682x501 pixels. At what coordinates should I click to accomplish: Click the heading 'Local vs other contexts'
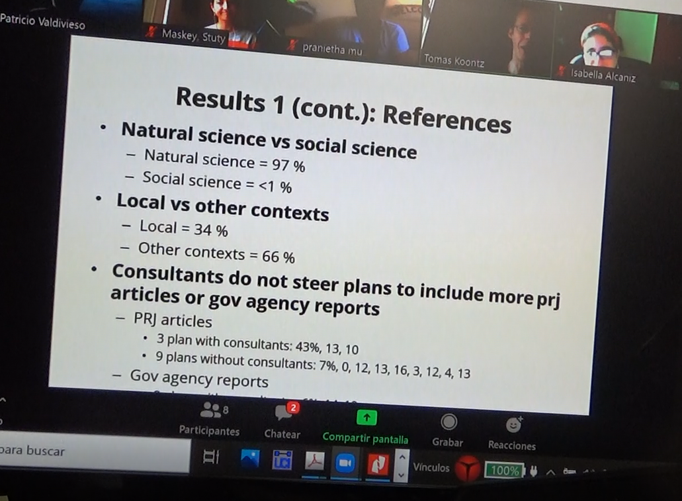coord(223,208)
